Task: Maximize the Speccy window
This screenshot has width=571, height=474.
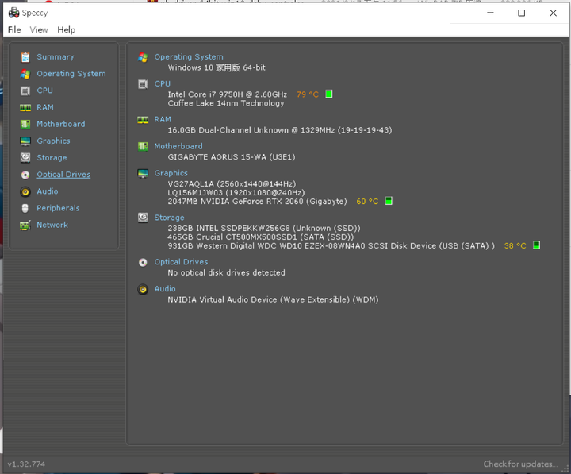Action: [522, 13]
